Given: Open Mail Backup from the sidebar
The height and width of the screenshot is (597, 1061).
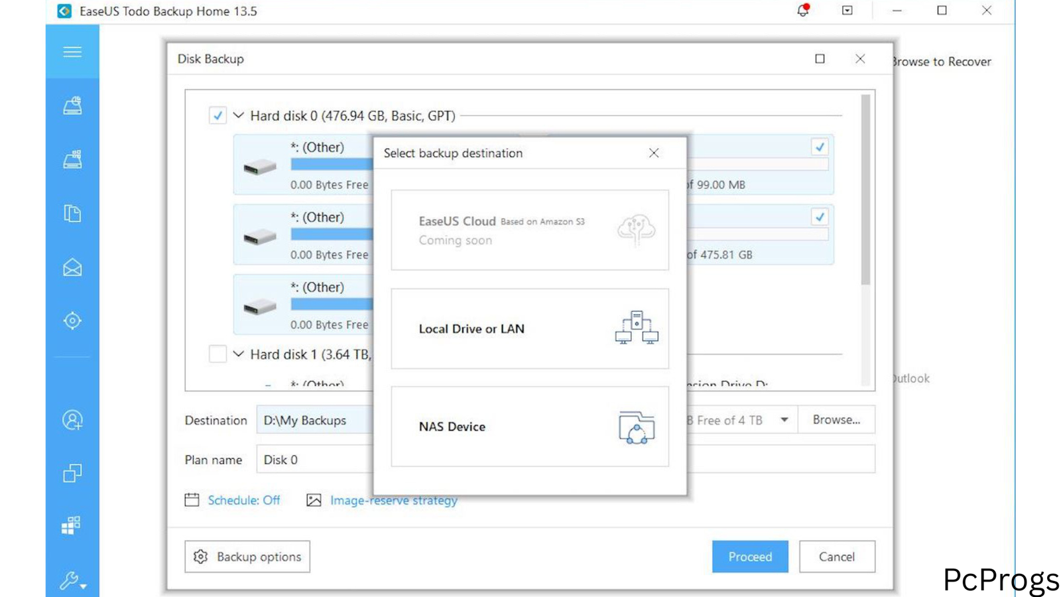Looking at the screenshot, I should pos(72,267).
